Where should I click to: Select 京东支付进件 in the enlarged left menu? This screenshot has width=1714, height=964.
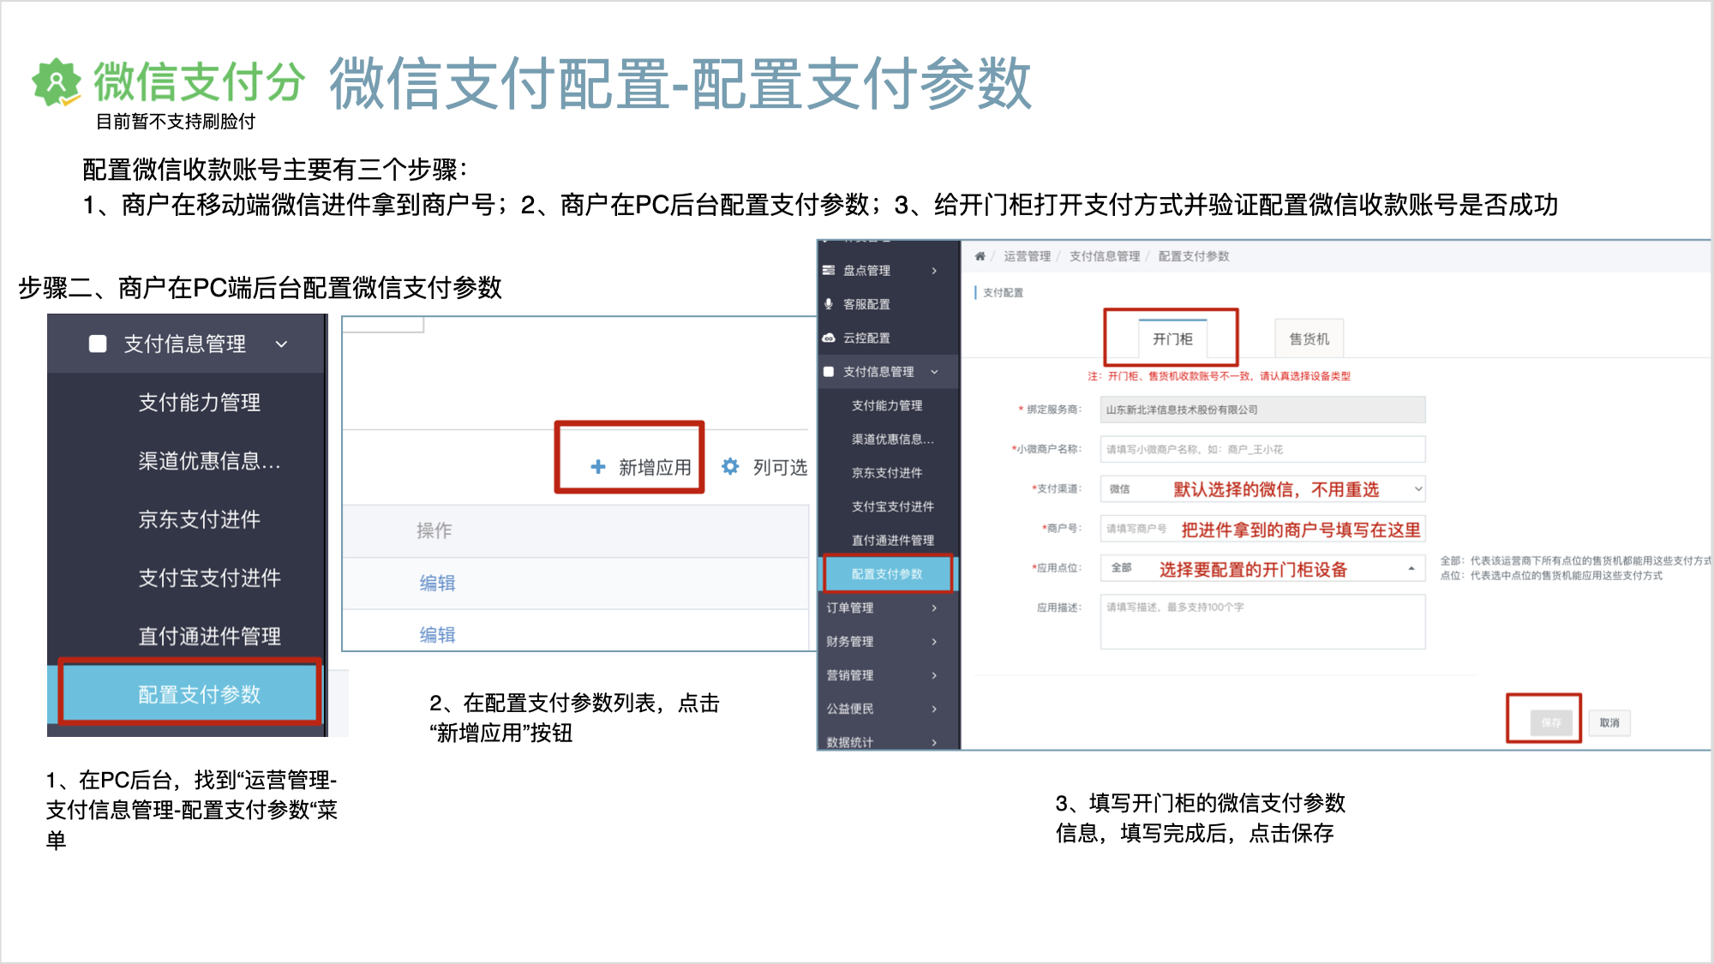pos(200,519)
